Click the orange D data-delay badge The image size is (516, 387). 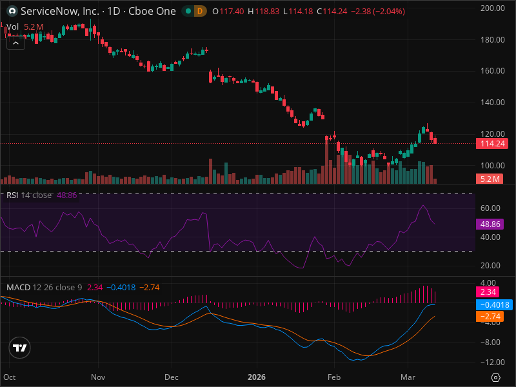click(200, 11)
